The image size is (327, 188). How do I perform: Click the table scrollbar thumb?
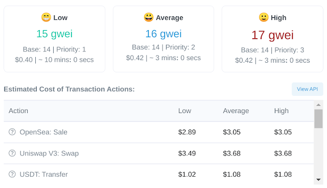318,119
